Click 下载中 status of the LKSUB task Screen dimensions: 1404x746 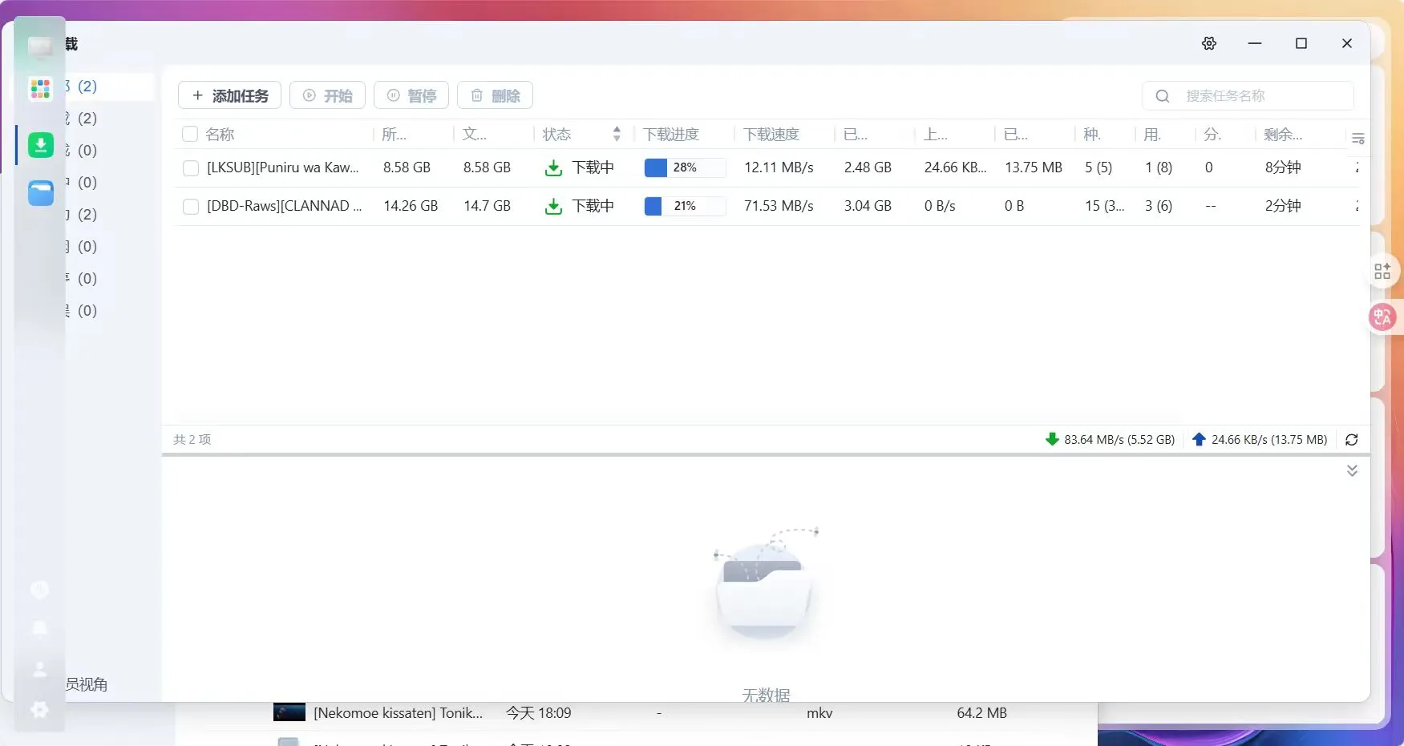[x=593, y=167]
